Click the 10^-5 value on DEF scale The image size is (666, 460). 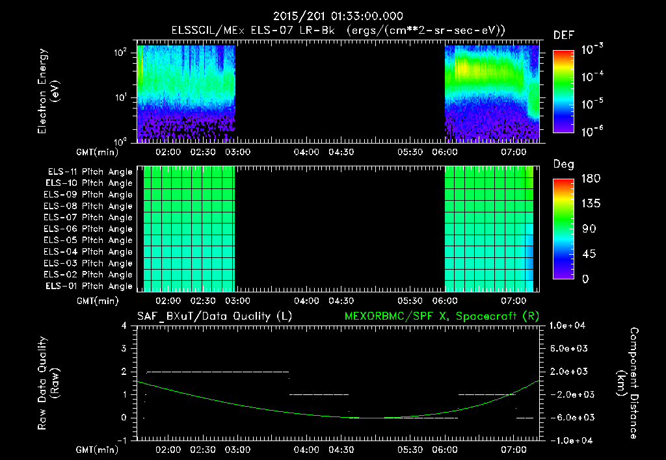[592, 104]
